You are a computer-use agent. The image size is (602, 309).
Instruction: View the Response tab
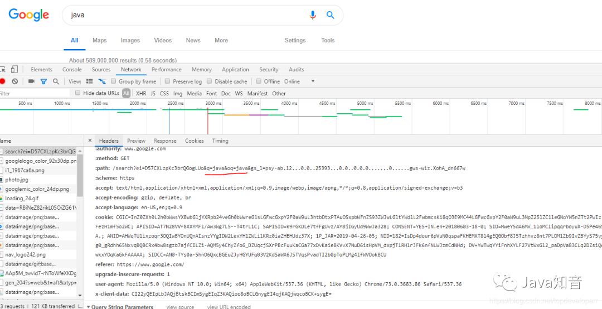pos(165,141)
